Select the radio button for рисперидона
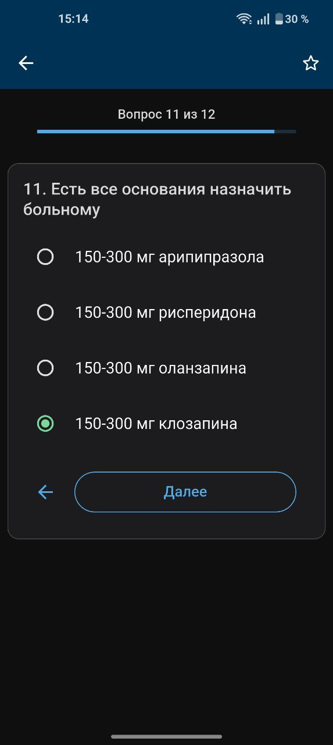The image size is (333, 745). (45, 313)
